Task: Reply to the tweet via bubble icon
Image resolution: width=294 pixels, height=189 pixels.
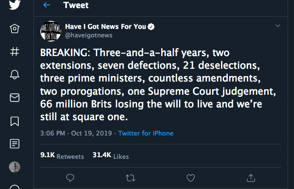Action: (x=71, y=178)
